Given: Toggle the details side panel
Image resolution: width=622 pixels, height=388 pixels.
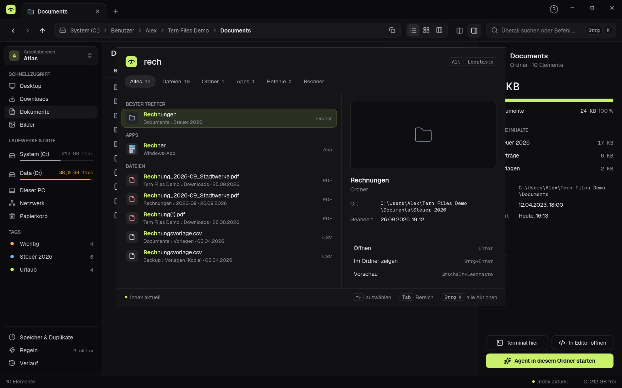Looking at the screenshot, I should click(474, 30).
